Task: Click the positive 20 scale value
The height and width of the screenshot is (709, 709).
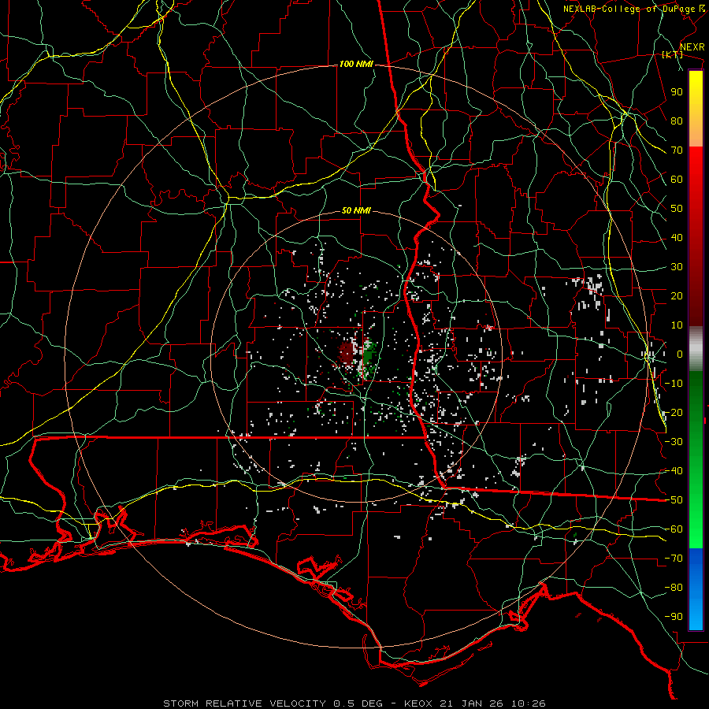Action: (x=677, y=296)
